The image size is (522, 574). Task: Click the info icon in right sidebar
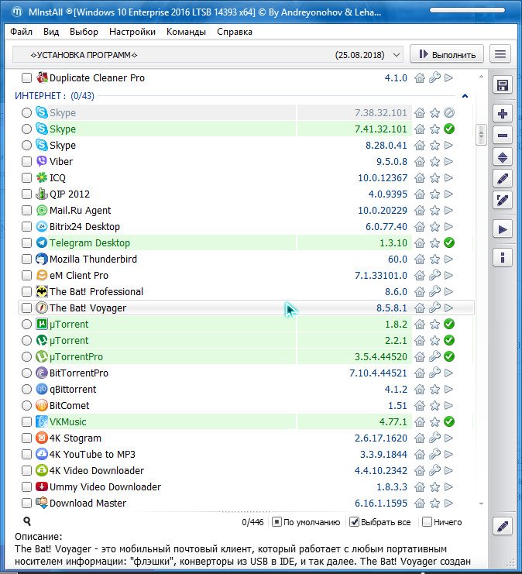[502, 257]
